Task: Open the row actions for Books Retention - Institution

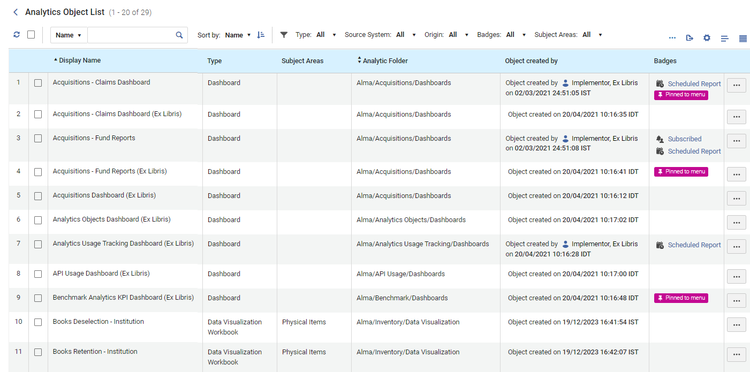Action: pos(737,354)
